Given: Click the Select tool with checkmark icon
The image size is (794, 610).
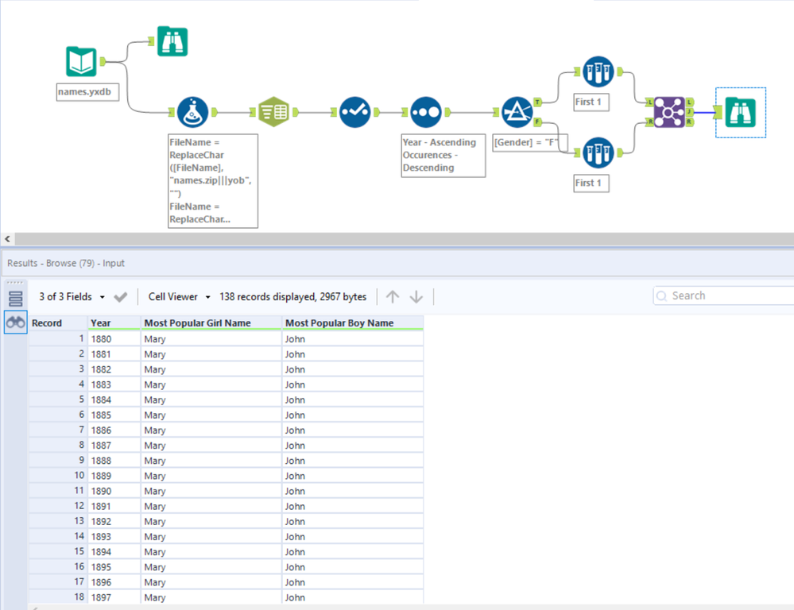Looking at the screenshot, I should pyautogui.click(x=354, y=112).
